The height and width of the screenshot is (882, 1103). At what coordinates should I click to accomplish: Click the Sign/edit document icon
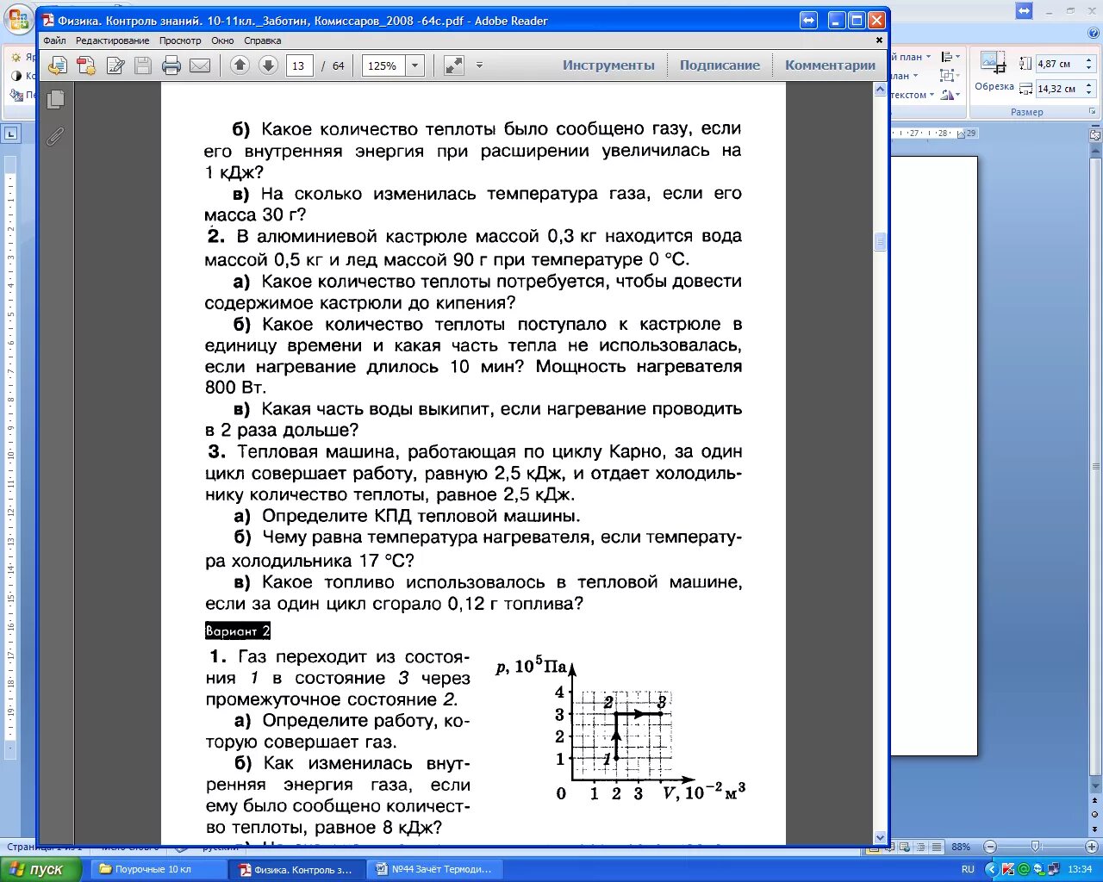[115, 65]
